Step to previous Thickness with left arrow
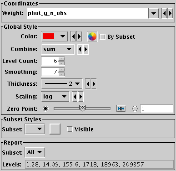 pos(88,84)
